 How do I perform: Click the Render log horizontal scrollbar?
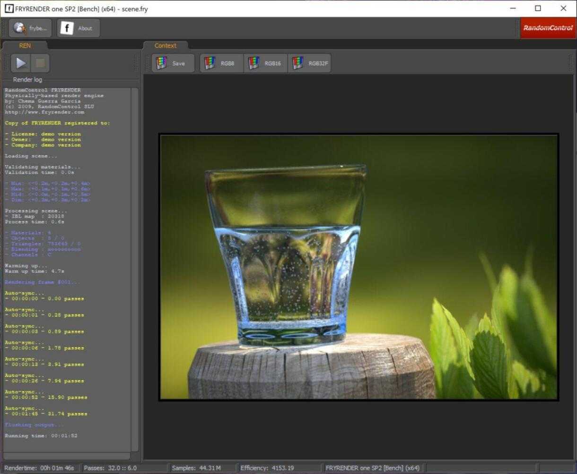66,456
